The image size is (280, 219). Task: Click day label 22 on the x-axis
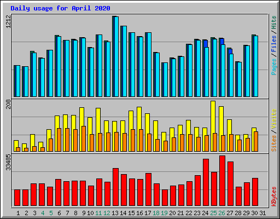point(189,213)
